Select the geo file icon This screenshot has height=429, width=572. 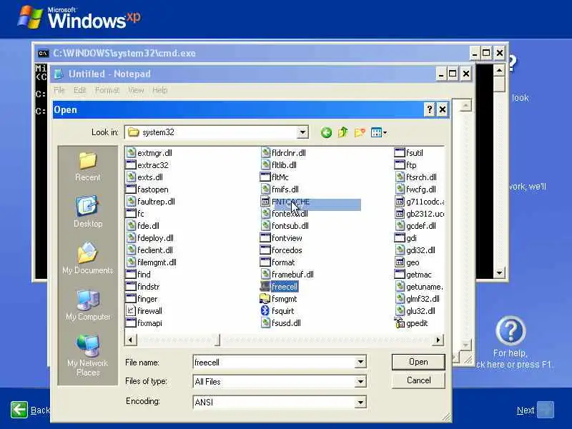coord(400,262)
